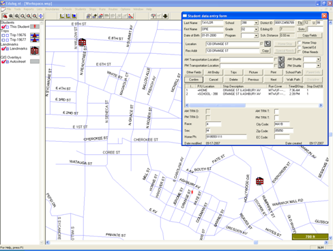Select the SCHOOL - 398 row in stop list

(254, 93)
